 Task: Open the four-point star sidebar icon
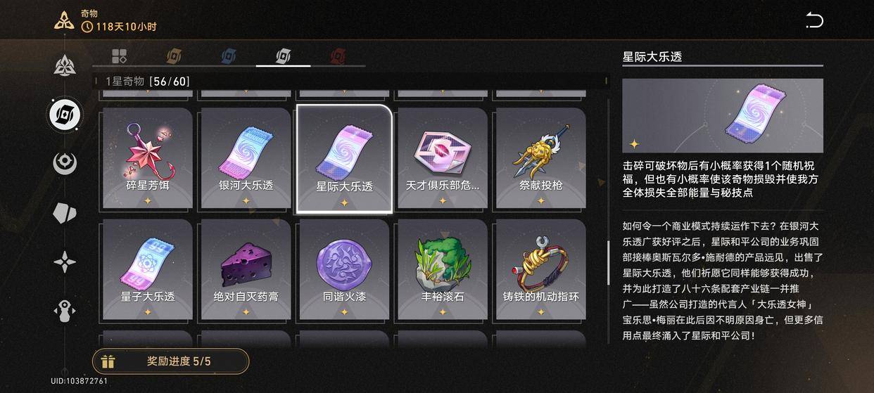[65, 262]
